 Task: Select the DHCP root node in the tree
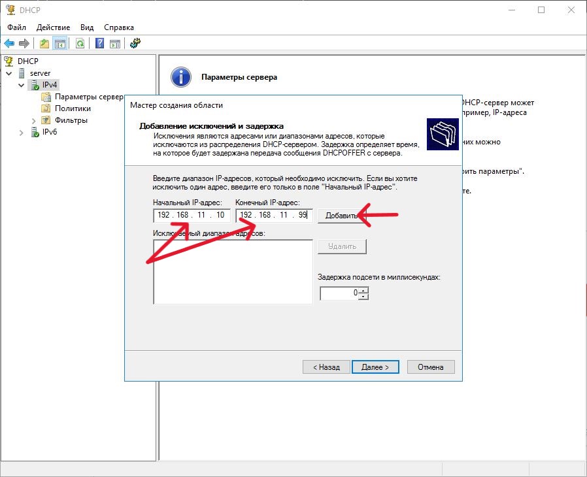[x=27, y=61]
